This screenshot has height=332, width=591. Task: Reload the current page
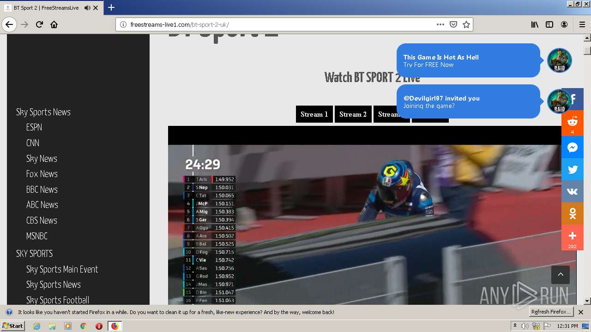(x=39, y=24)
